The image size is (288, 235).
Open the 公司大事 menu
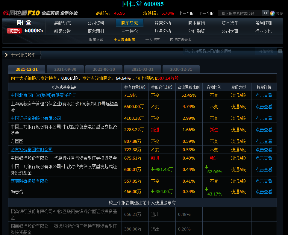pos(230,31)
